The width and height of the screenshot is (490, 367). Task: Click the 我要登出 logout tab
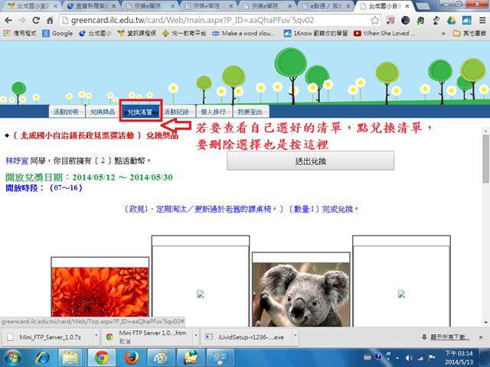[x=250, y=112]
